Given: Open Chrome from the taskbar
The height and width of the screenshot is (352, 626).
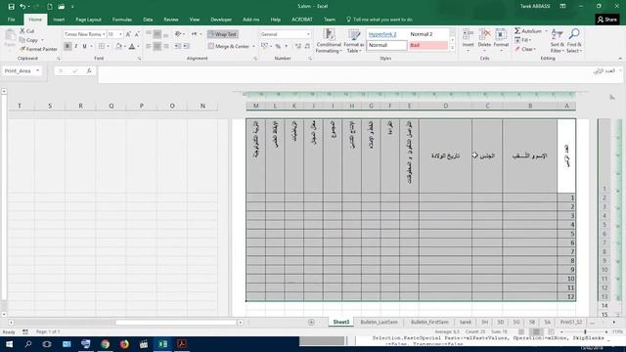Looking at the screenshot, I should pyautogui.click(x=105, y=344).
